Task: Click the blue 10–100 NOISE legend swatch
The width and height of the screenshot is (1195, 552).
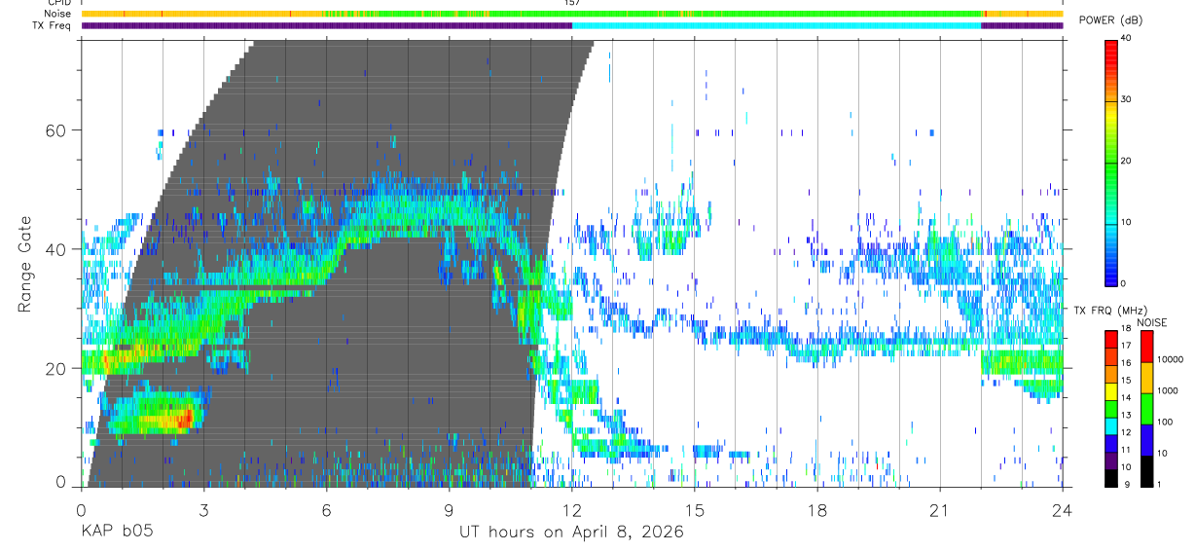Action: tap(1146, 439)
